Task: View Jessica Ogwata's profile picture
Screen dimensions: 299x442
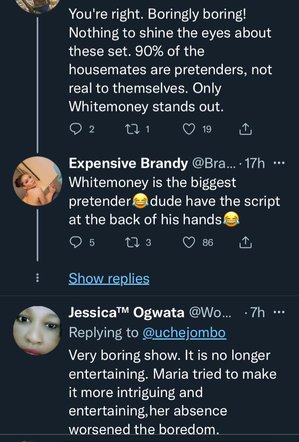Action: click(37, 330)
